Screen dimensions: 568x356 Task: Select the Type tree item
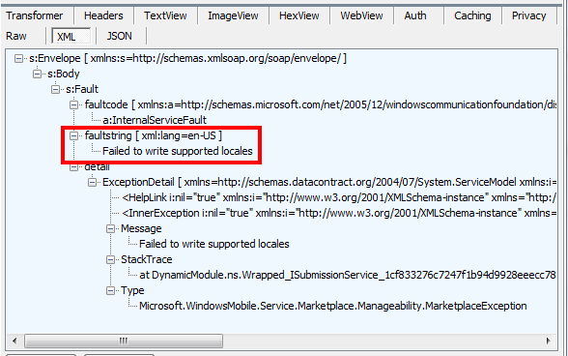(132, 290)
